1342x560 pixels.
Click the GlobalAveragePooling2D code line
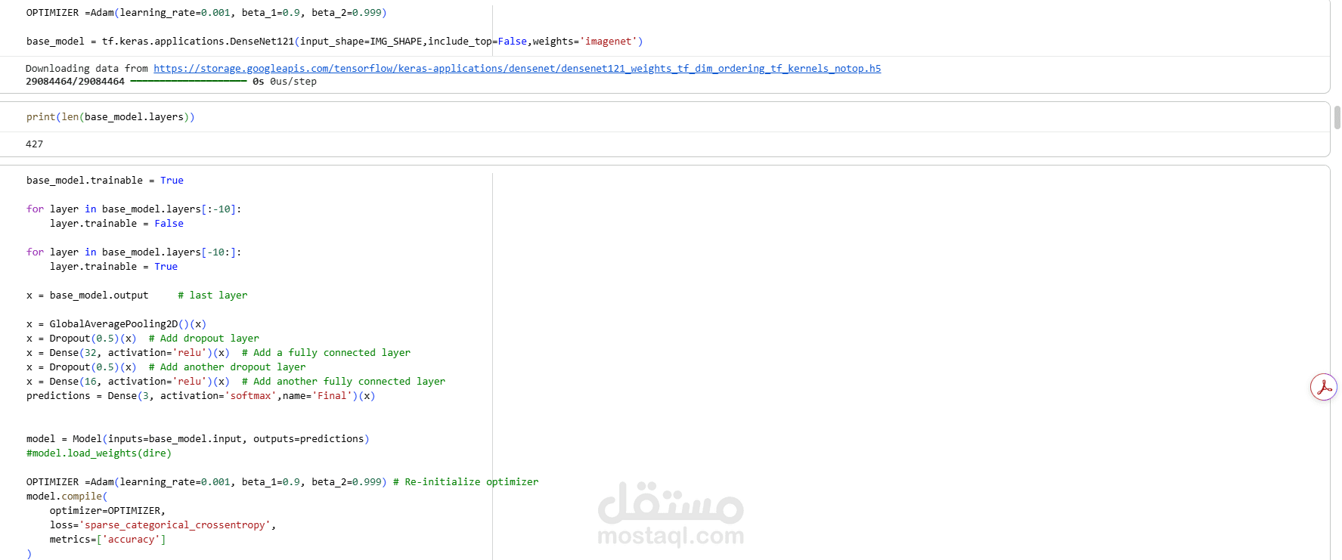click(116, 324)
